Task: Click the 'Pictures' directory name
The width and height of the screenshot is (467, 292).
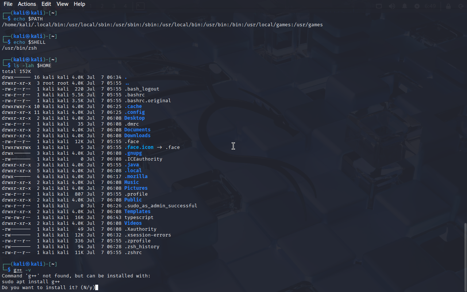Action: [136, 188]
